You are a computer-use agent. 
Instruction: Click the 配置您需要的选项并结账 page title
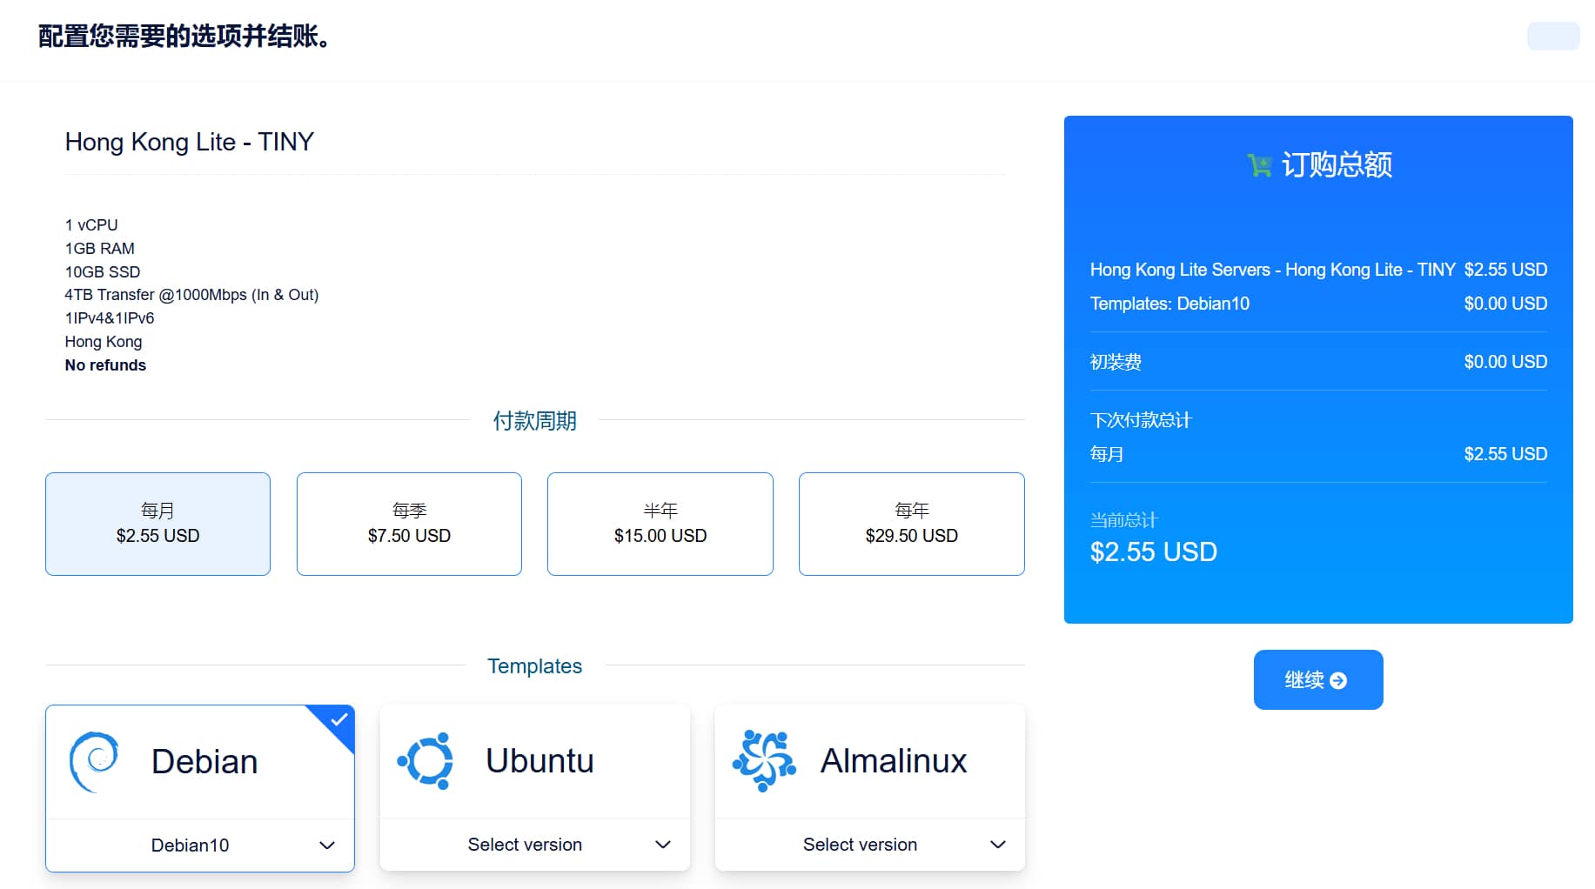(184, 37)
